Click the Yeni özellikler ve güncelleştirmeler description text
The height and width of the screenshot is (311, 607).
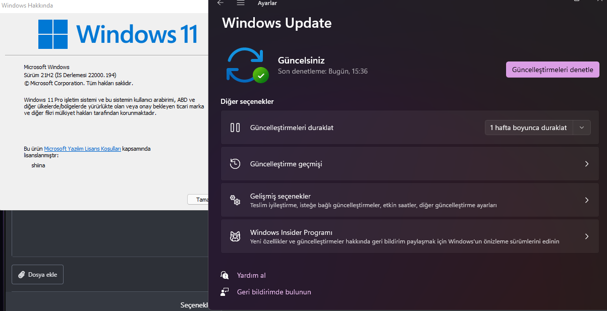click(405, 241)
